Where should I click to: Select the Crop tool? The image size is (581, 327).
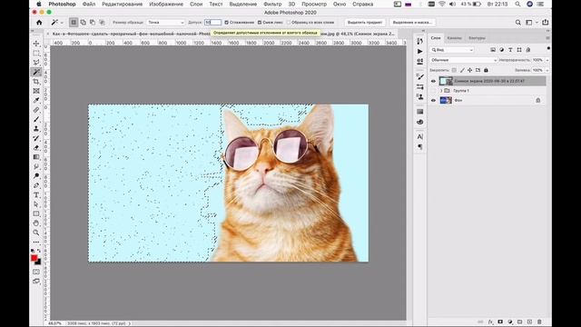pos(36,81)
